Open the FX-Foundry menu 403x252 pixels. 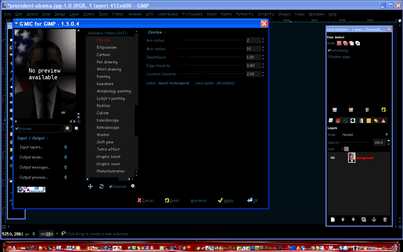pos(192,14)
